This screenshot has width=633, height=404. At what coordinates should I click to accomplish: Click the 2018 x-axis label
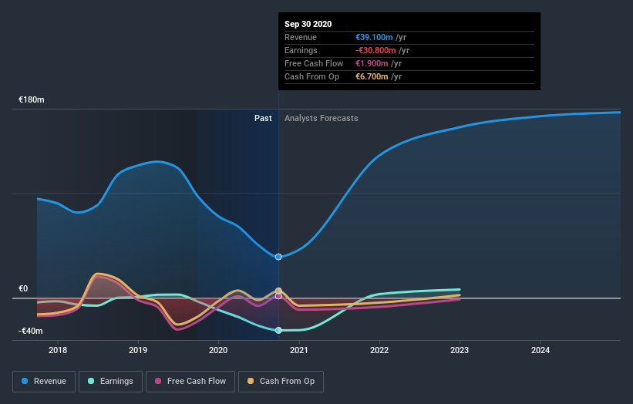coord(58,350)
